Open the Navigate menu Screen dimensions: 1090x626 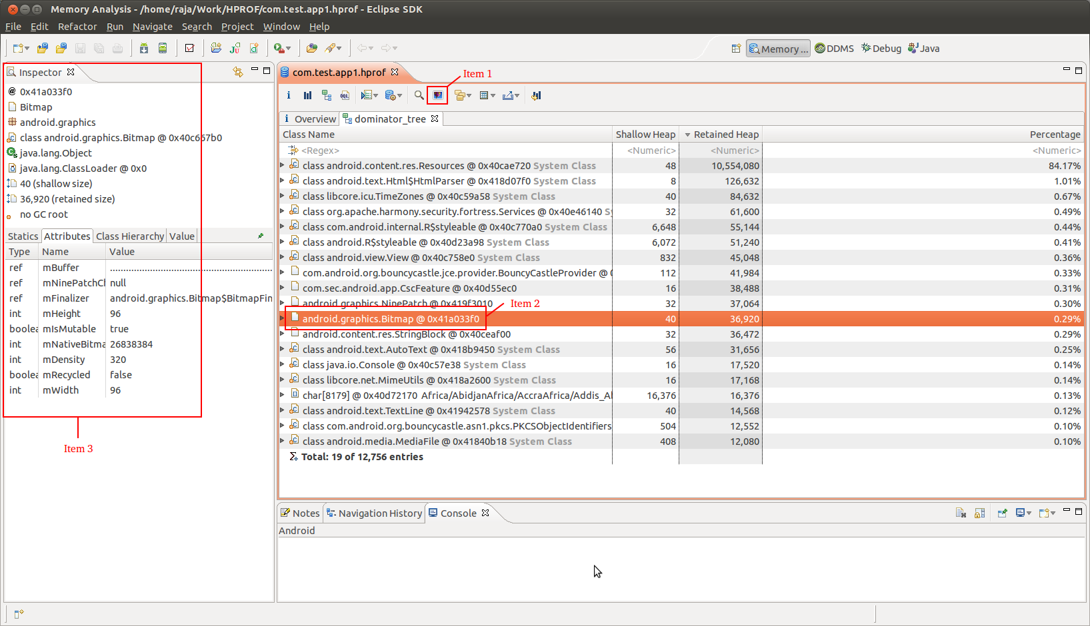pos(152,27)
